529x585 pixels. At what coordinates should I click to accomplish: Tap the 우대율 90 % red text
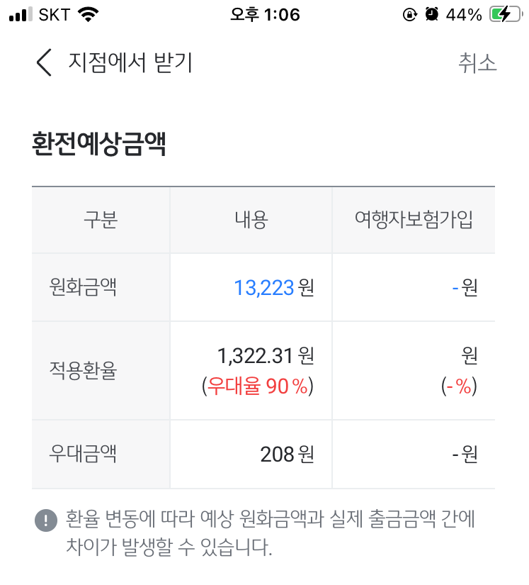pos(258,386)
